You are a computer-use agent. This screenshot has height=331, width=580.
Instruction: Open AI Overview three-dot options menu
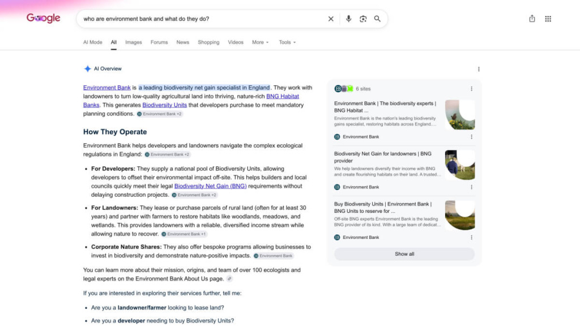[479, 69]
